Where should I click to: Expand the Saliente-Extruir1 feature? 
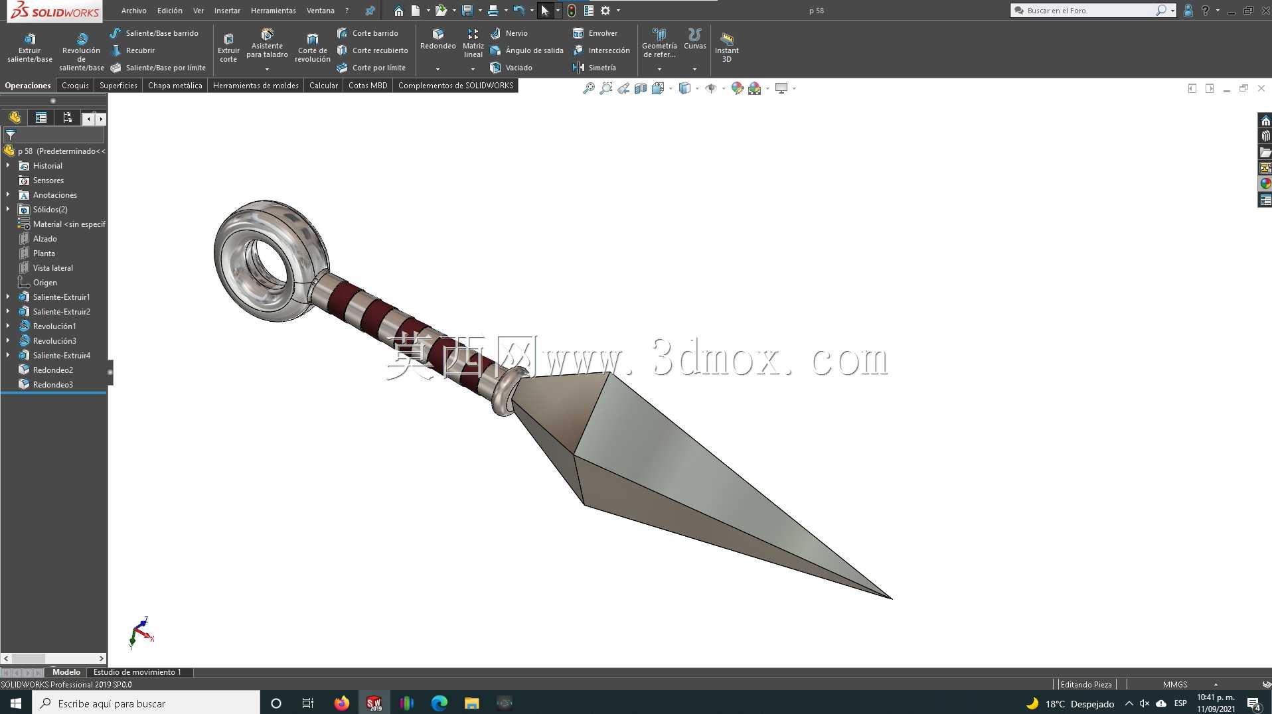(x=8, y=297)
